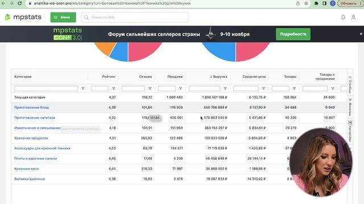Select average price 26 144,14 ₽
This screenshot has width=364, height=204.
pos(257,159)
